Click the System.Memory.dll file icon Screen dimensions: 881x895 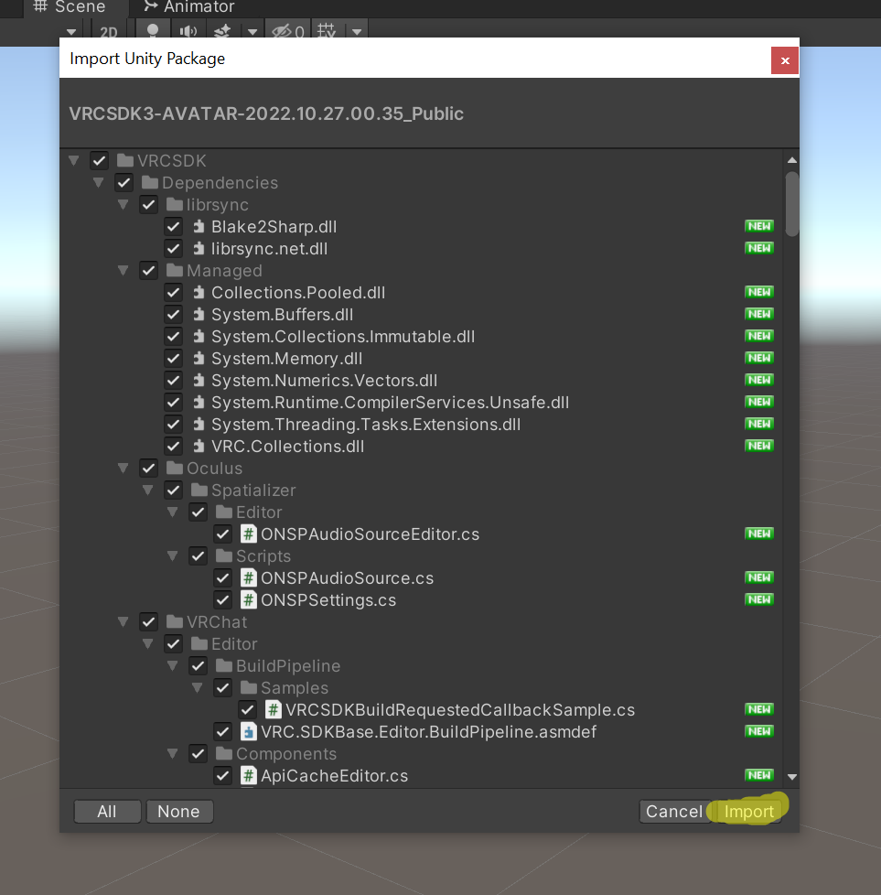(x=199, y=359)
